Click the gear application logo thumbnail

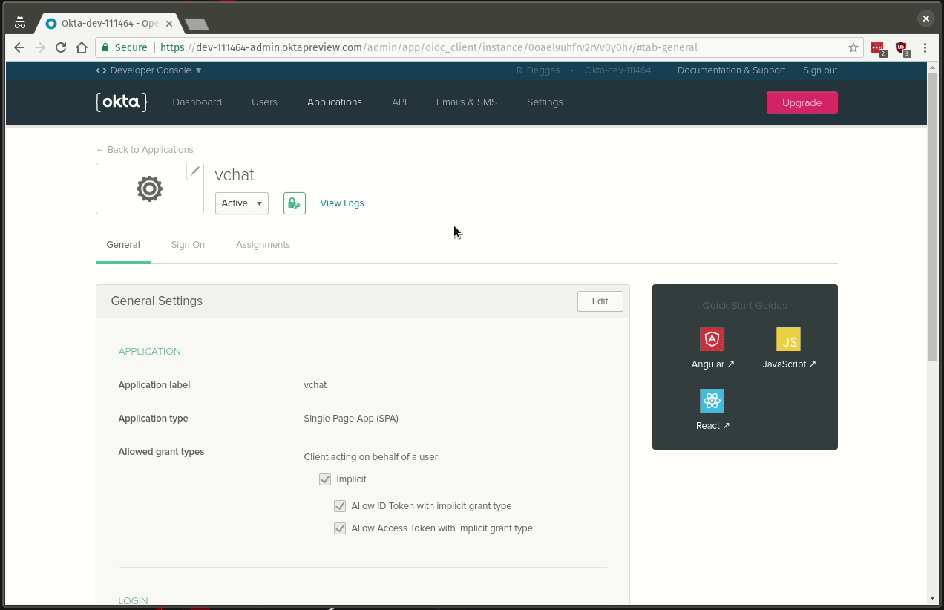(150, 188)
